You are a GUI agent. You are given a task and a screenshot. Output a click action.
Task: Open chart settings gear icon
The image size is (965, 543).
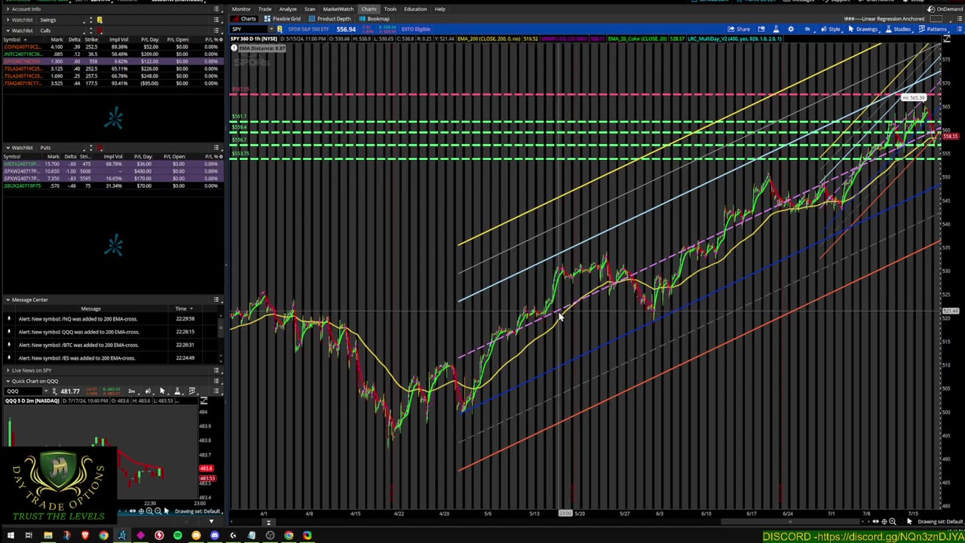[x=790, y=29]
